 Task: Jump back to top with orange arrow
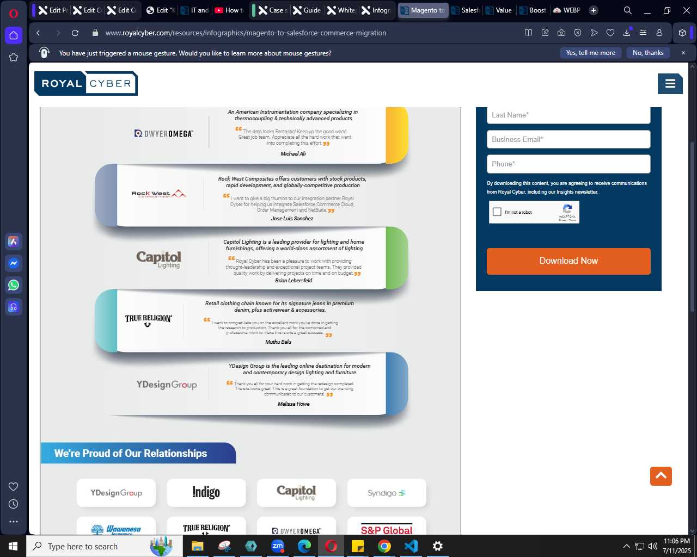pyautogui.click(x=661, y=476)
